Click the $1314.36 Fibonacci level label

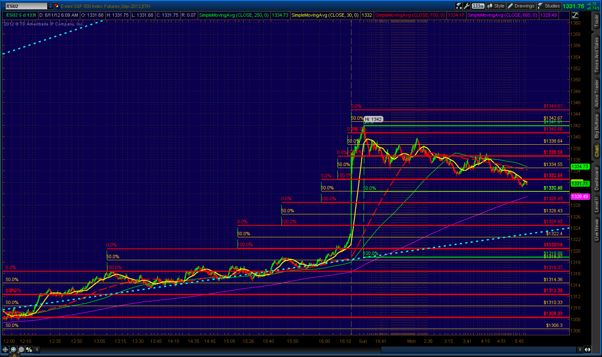553,280
